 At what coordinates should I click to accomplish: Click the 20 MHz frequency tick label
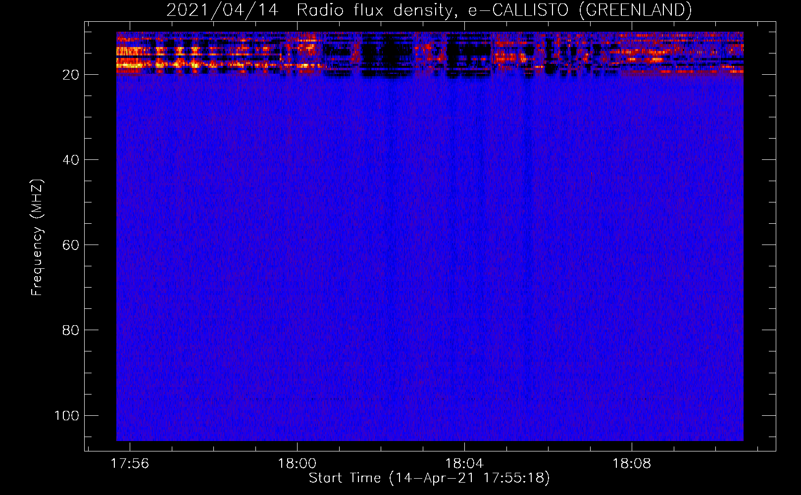point(71,75)
